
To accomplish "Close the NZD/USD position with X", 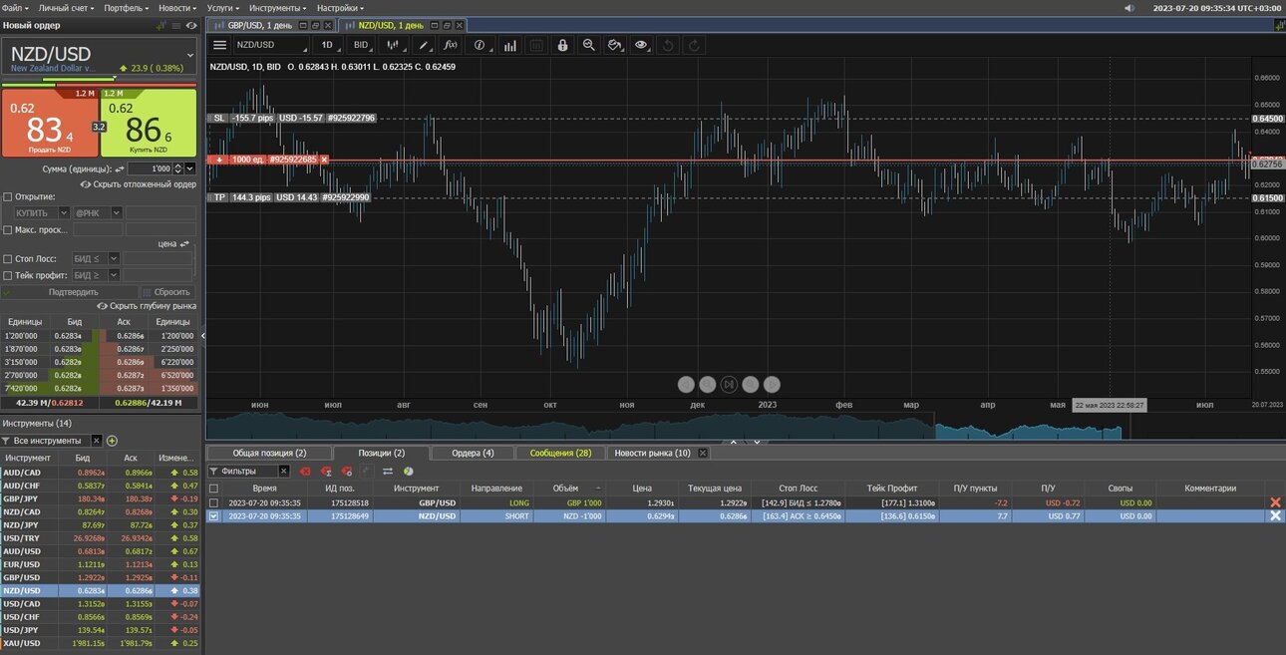I will point(1275,515).
